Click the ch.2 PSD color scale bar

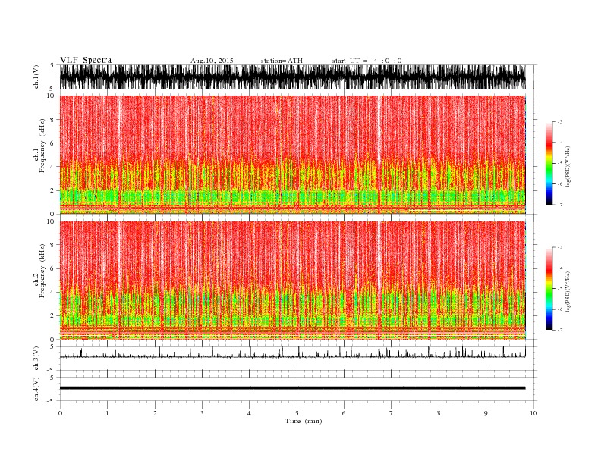(549, 289)
